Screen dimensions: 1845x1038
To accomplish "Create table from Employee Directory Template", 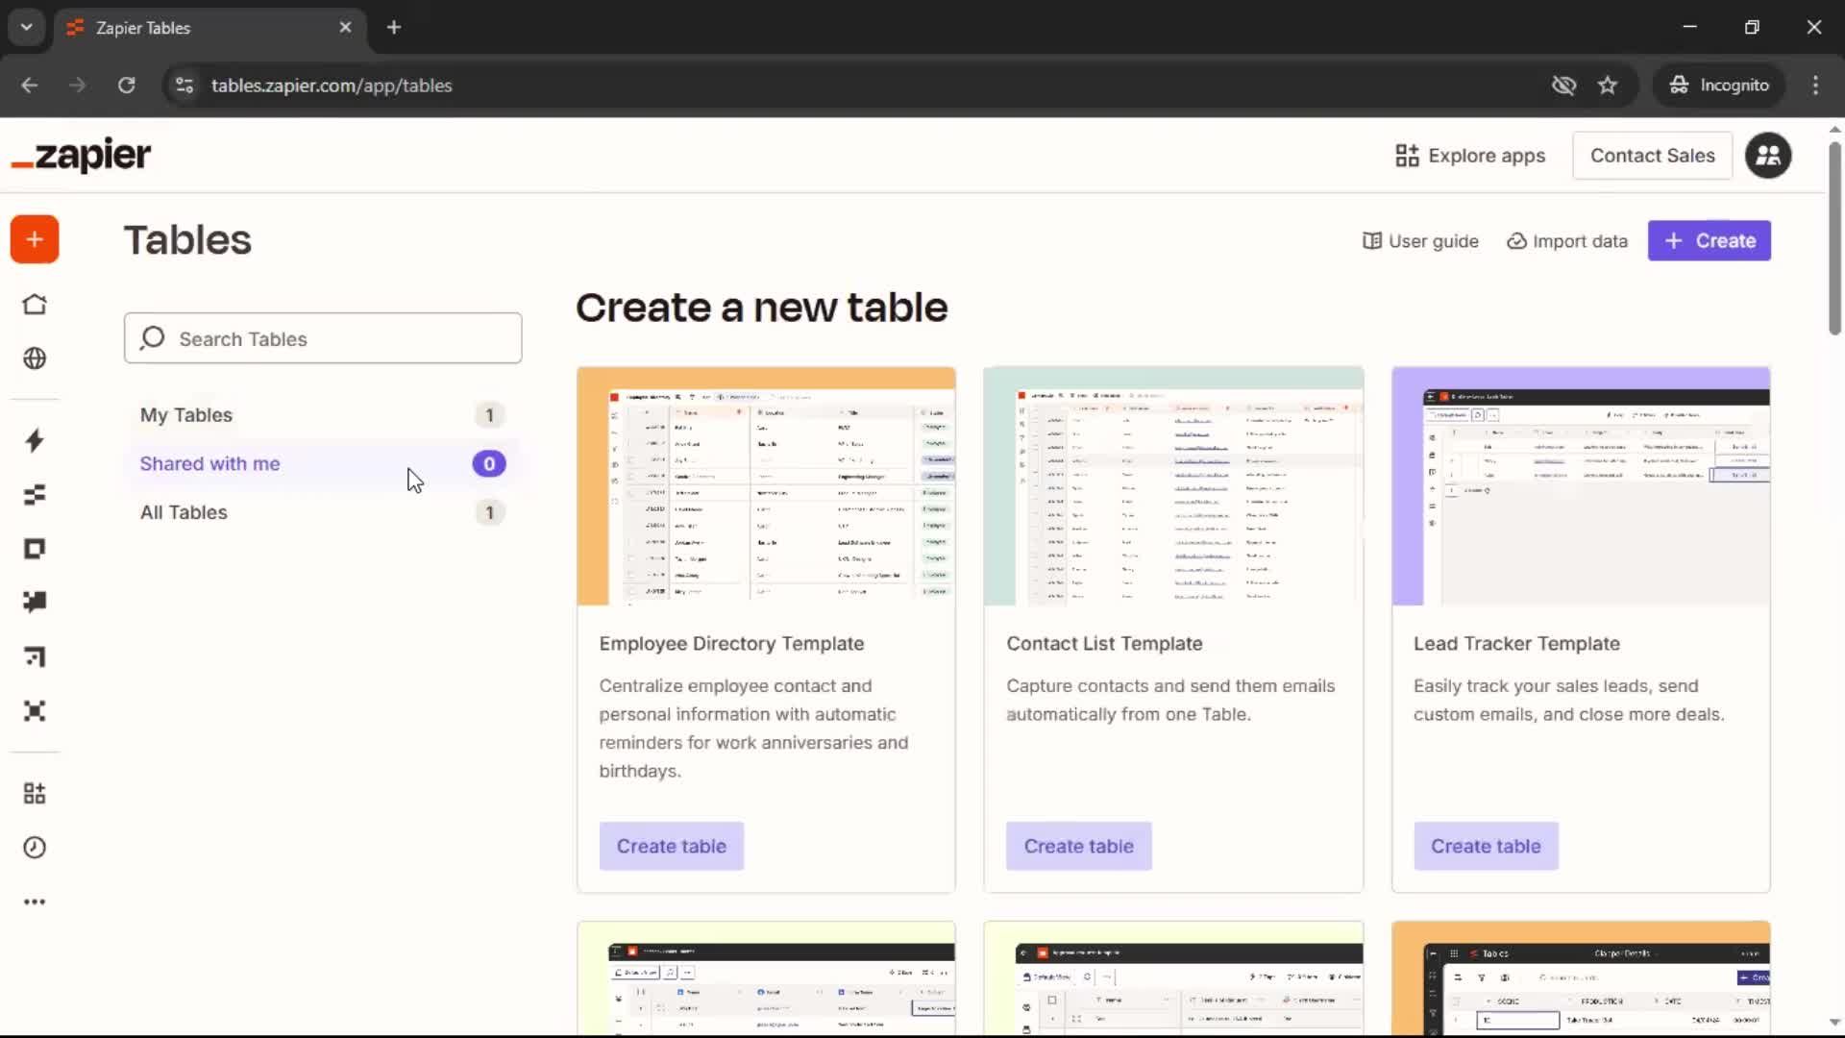I will click(672, 847).
